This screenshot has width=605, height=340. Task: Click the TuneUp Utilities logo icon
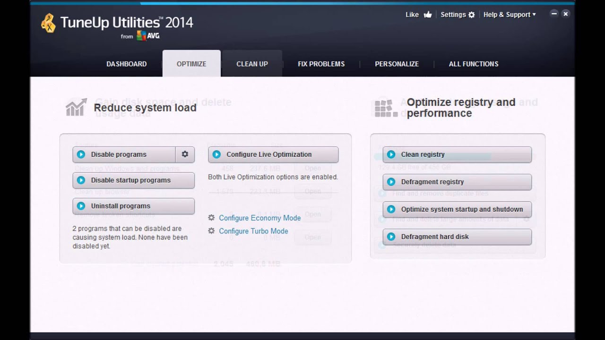click(48, 23)
